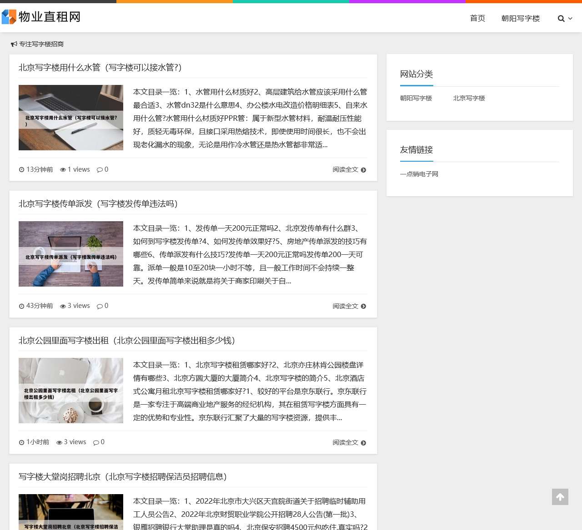The height and width of the screenshot is (530, 582).
Task: Click thumbnail of 传单派发 article
Action: click(71, 254)
